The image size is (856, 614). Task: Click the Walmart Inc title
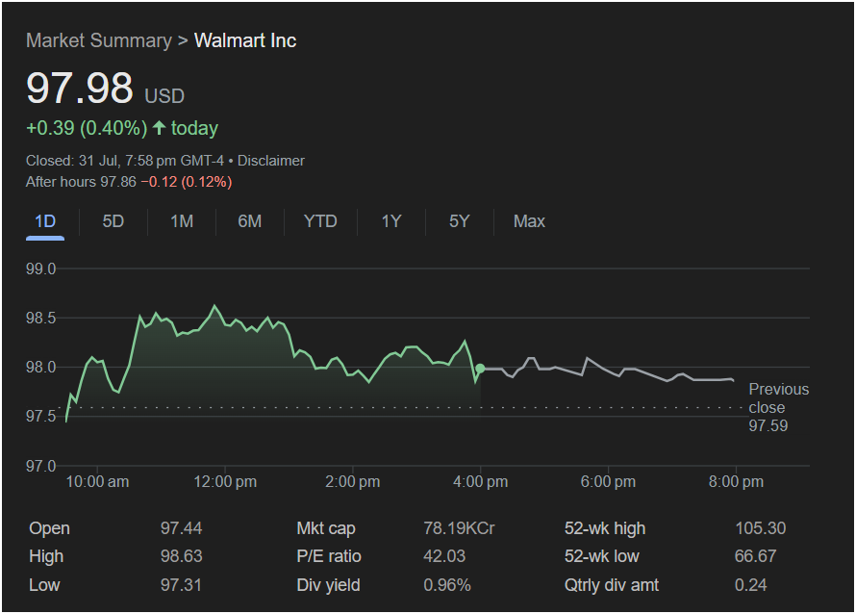point(245,40)
